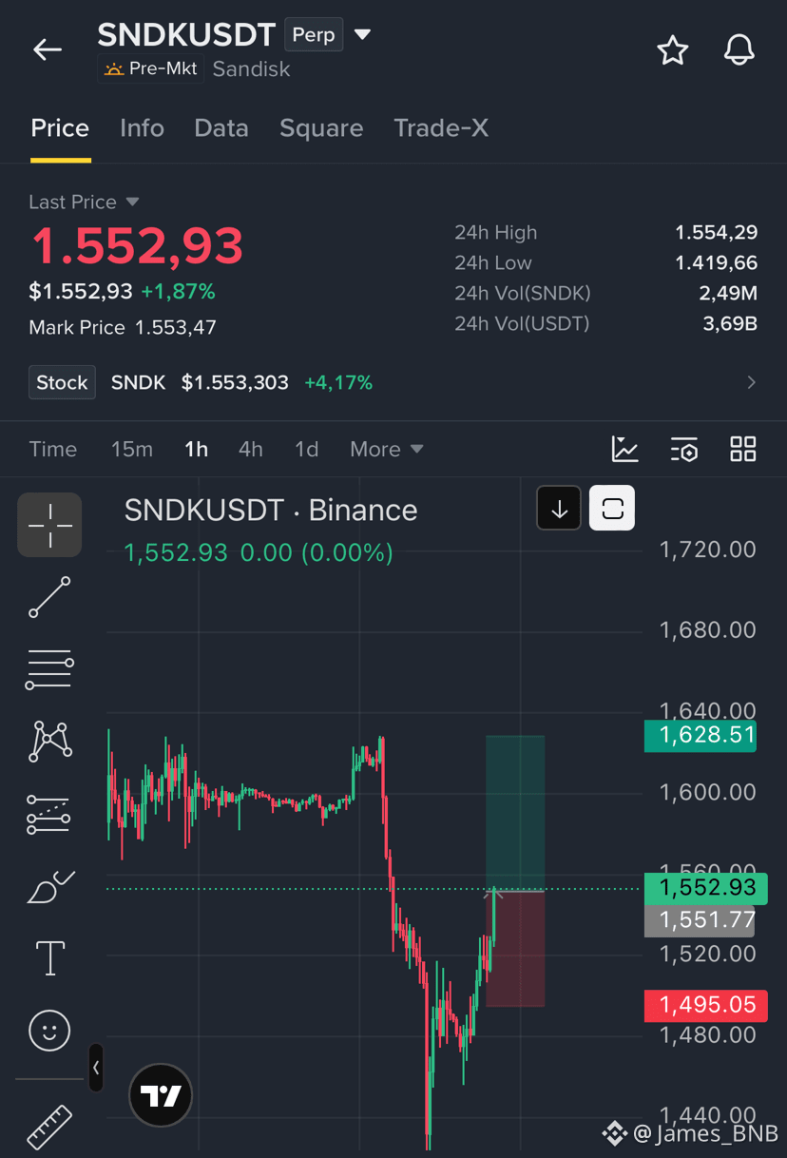Open chart settings list icon
The width and height of the screenshot is (787, 1158).
pos(684,449)
